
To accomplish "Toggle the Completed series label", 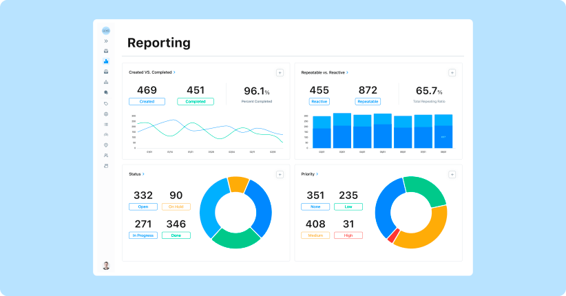I will [195, 101].
